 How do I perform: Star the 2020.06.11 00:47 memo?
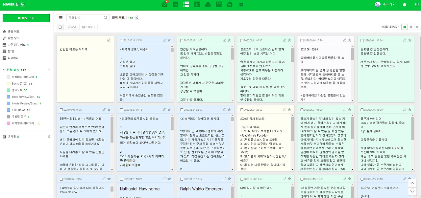click(x=289, y=40)
